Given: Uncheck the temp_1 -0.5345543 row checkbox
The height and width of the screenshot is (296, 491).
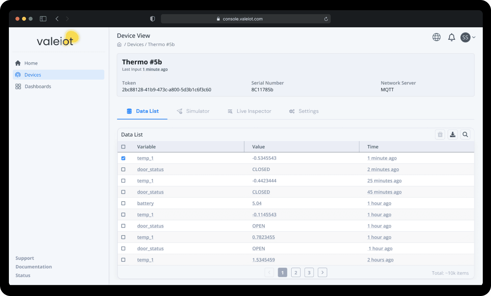Looking at the screenshot, I should click(123, 158).
